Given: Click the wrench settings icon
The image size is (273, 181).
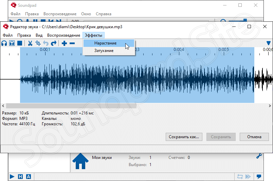Looking at the screenshot, I should (259, 156).
